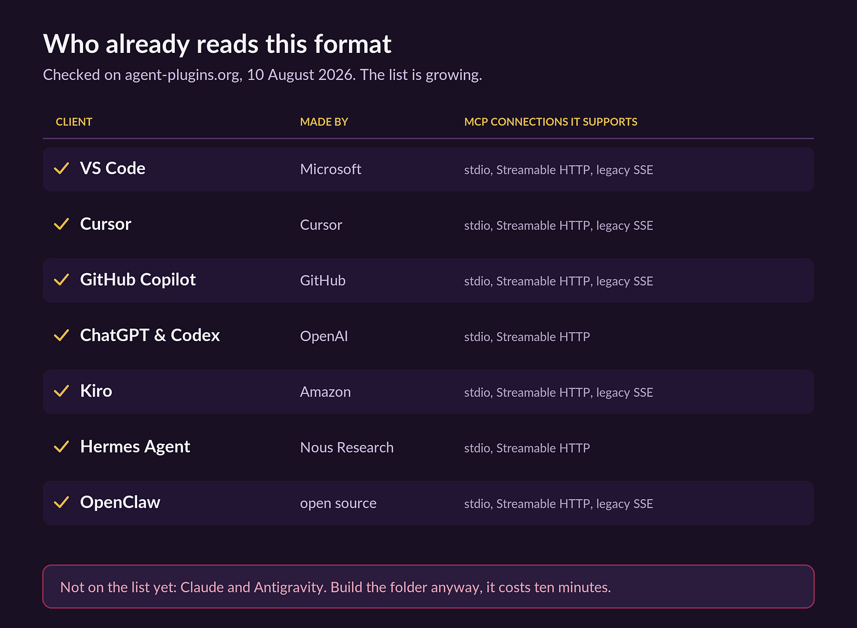Select the 'OpenClaw' client name
Viewport: 857px width, 628px height.
(x=120, y=502)
